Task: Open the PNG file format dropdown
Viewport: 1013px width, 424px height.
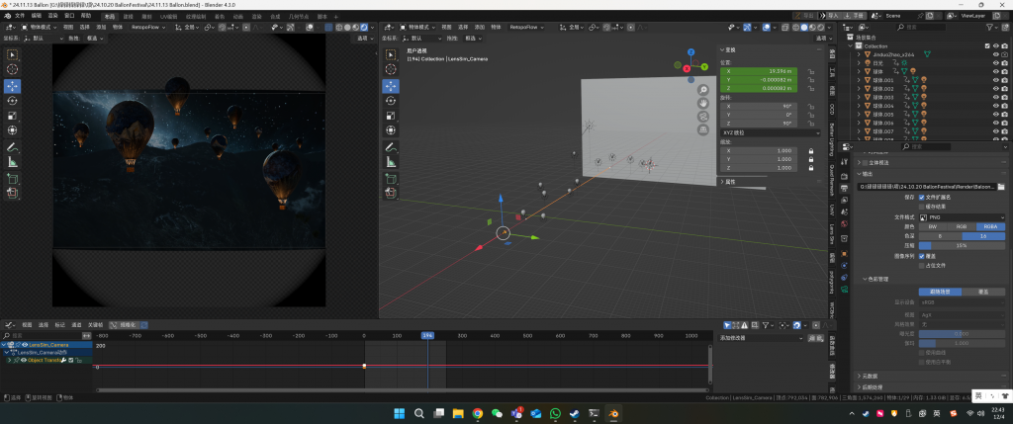Action: point(963,216)
